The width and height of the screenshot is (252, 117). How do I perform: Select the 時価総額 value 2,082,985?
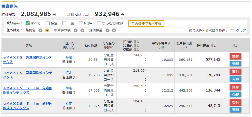tap(36, 14)
